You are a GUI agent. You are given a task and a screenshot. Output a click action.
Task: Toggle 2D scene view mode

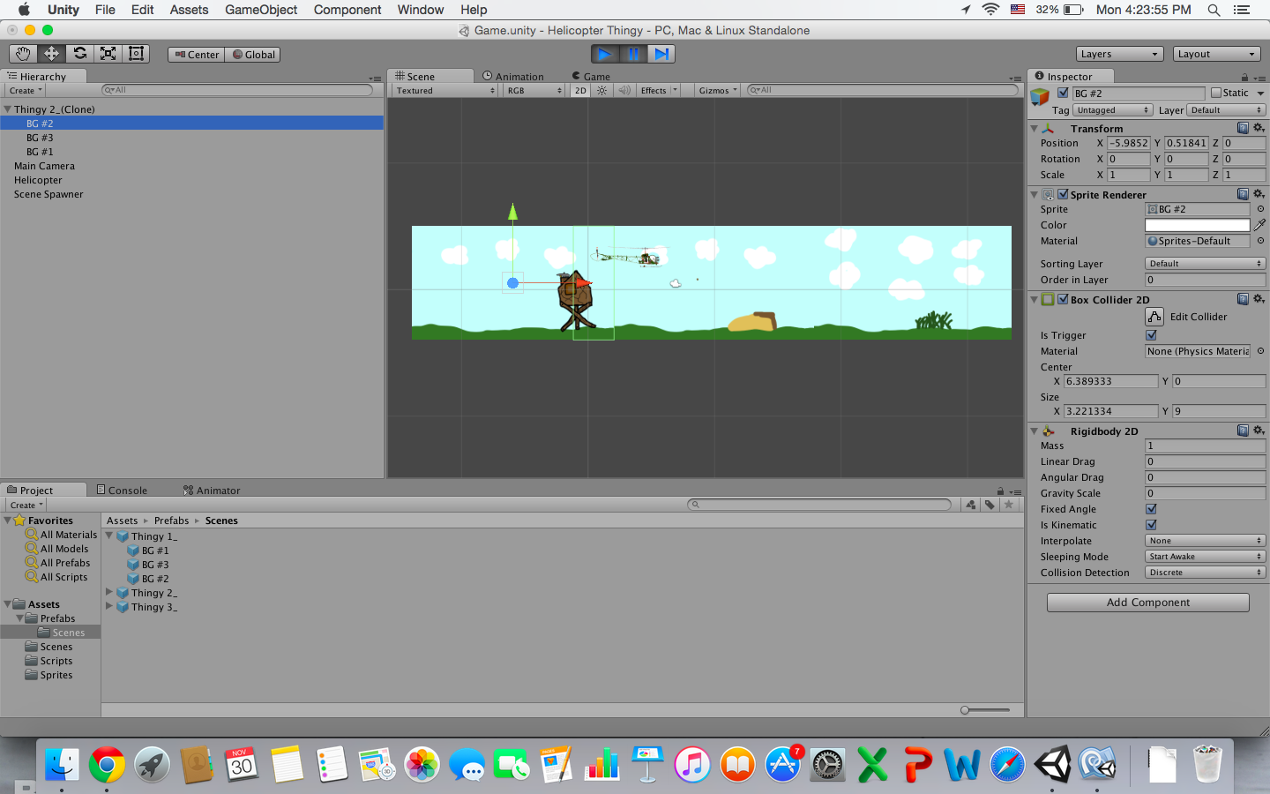point(580,90)
